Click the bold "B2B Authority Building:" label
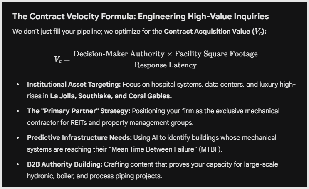The image size is (309, 189). pos(65,164)
